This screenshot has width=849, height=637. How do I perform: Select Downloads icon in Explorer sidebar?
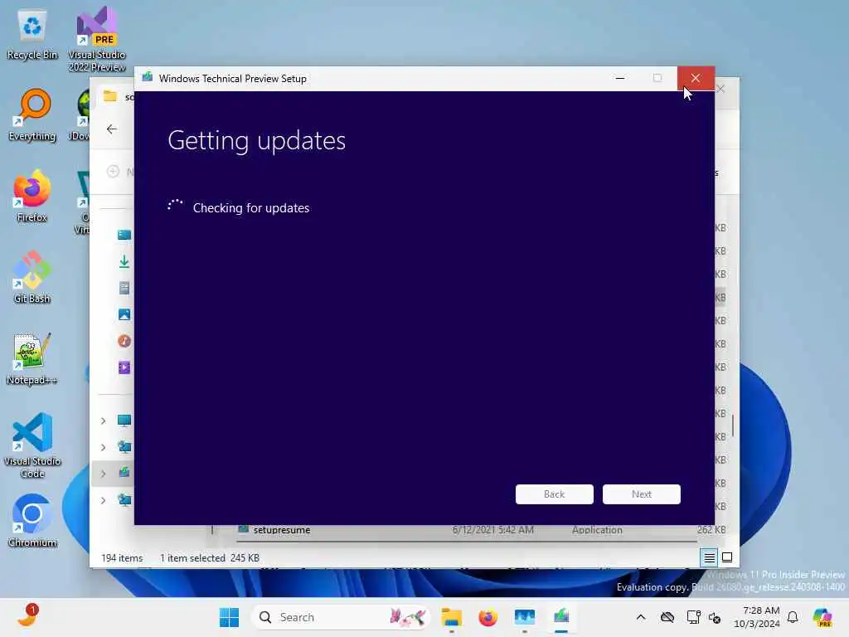point(124,261)
